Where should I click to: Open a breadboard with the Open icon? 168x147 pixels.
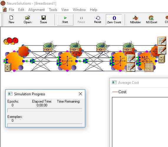click(27, 20)
